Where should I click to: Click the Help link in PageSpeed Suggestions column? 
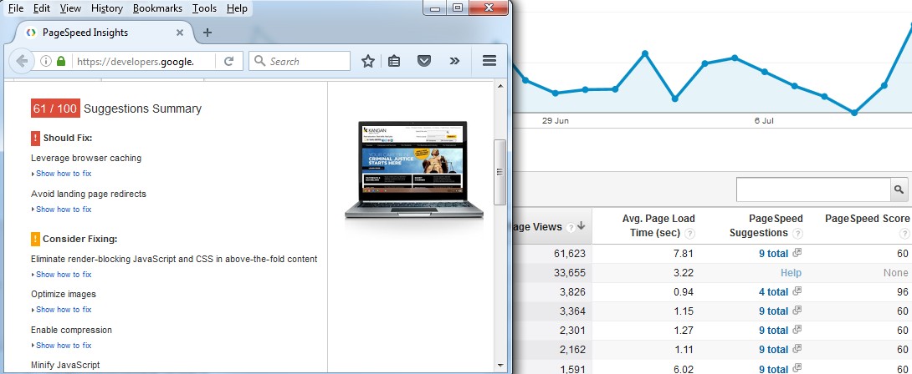pos(791,273)
